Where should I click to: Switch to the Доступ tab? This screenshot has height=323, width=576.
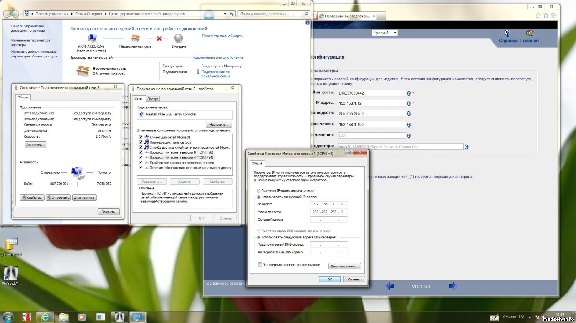point(152,99)
